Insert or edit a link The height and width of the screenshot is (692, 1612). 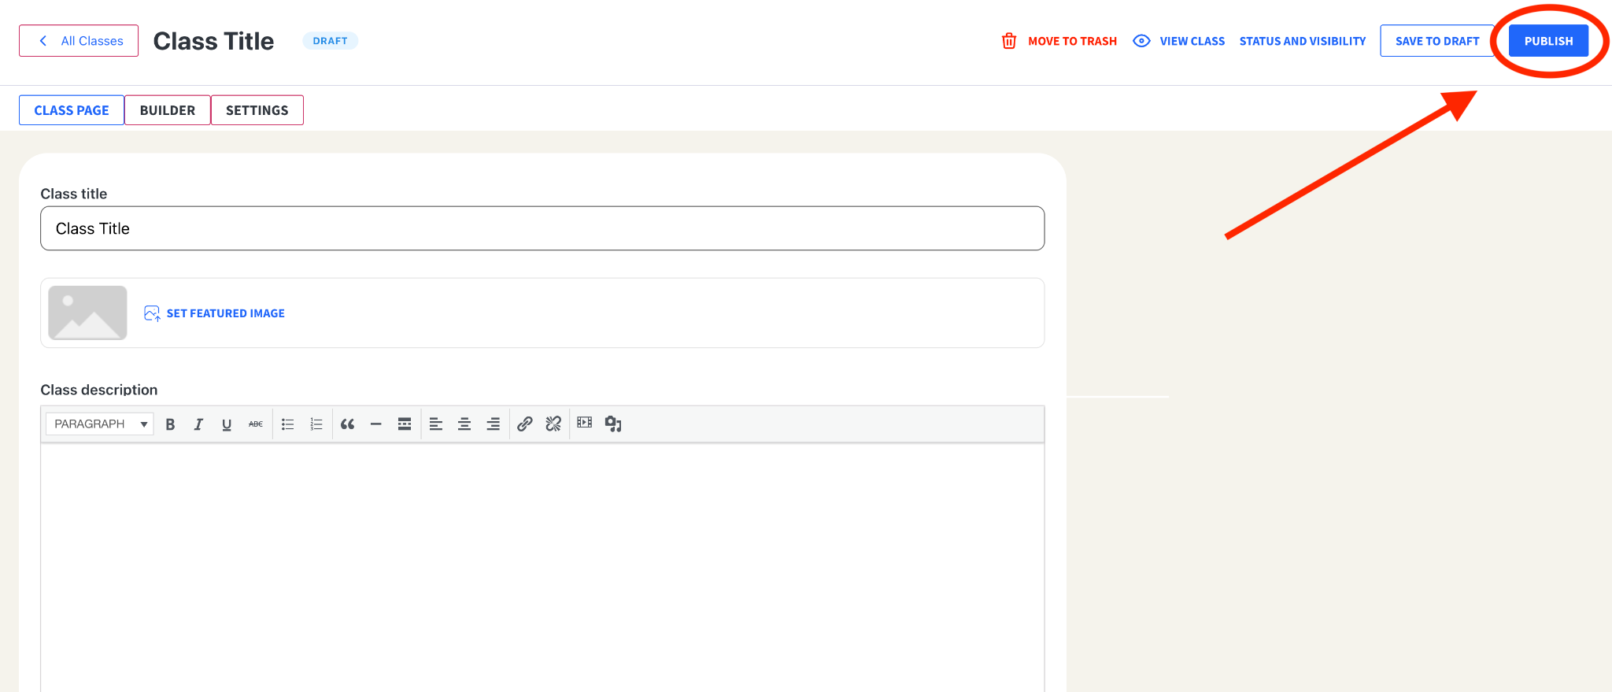pyautogui.click(x=525, y=424)
